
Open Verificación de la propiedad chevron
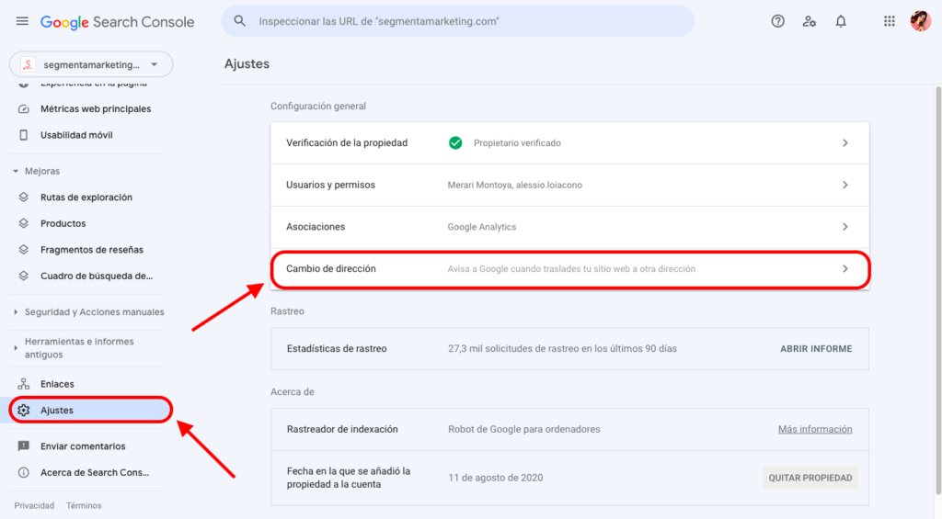[845, 142]
